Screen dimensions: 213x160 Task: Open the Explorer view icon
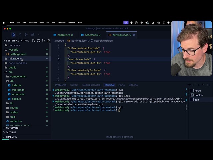click(13, 35)
